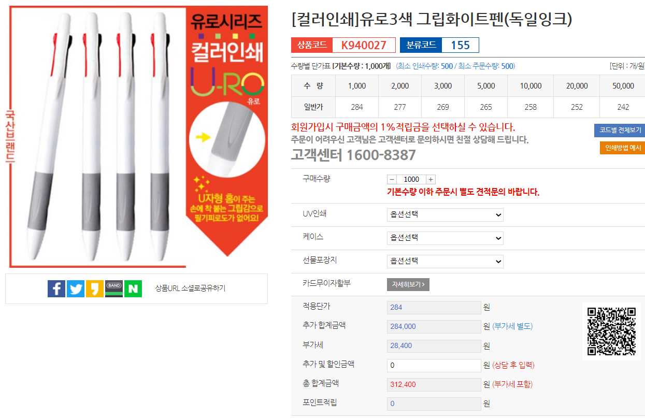
Task: Share product via Twitter icon
Action: click(76, 288)
